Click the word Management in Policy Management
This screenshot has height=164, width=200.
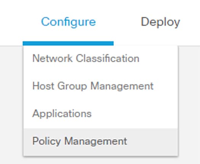point(96,141)
